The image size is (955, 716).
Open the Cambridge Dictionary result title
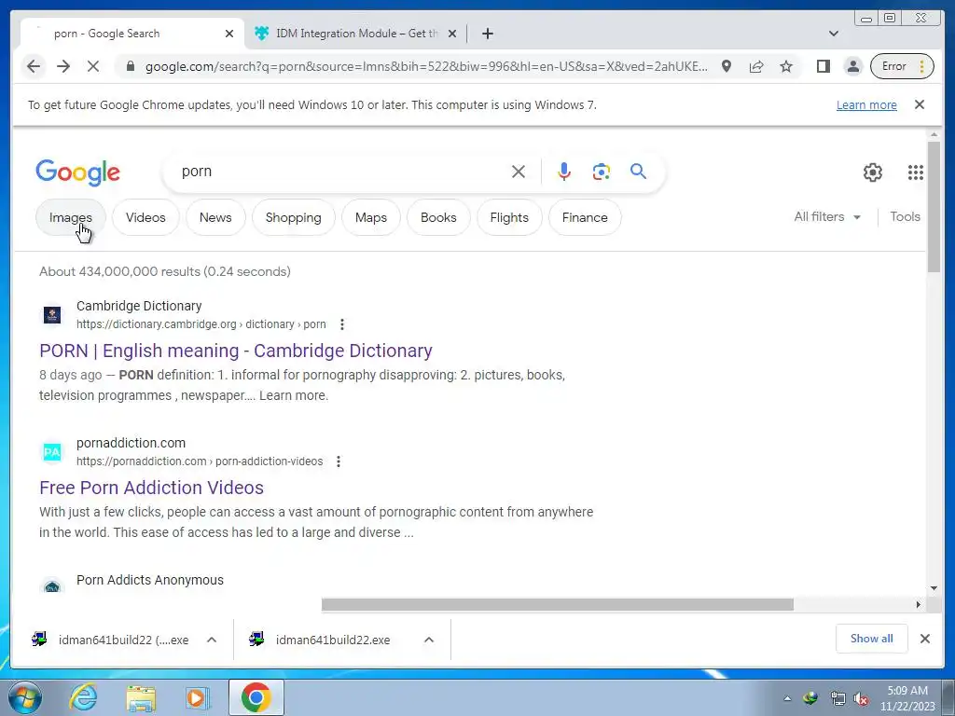click(x=236, y=351)
